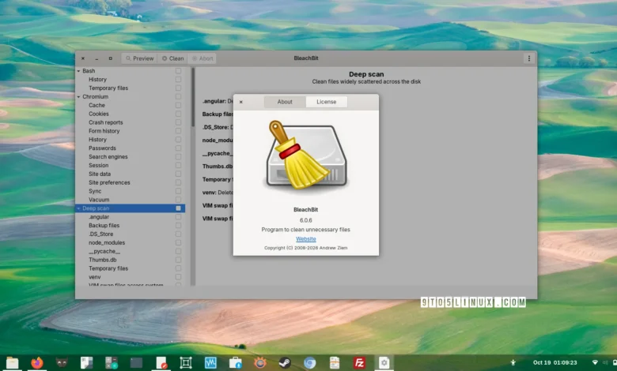Enable the Crash reports checkbox
This screenshot has width=617, height=371.
tap(178, 122)
